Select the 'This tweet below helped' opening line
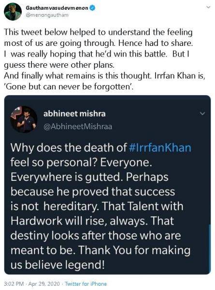 click(98, 32)
